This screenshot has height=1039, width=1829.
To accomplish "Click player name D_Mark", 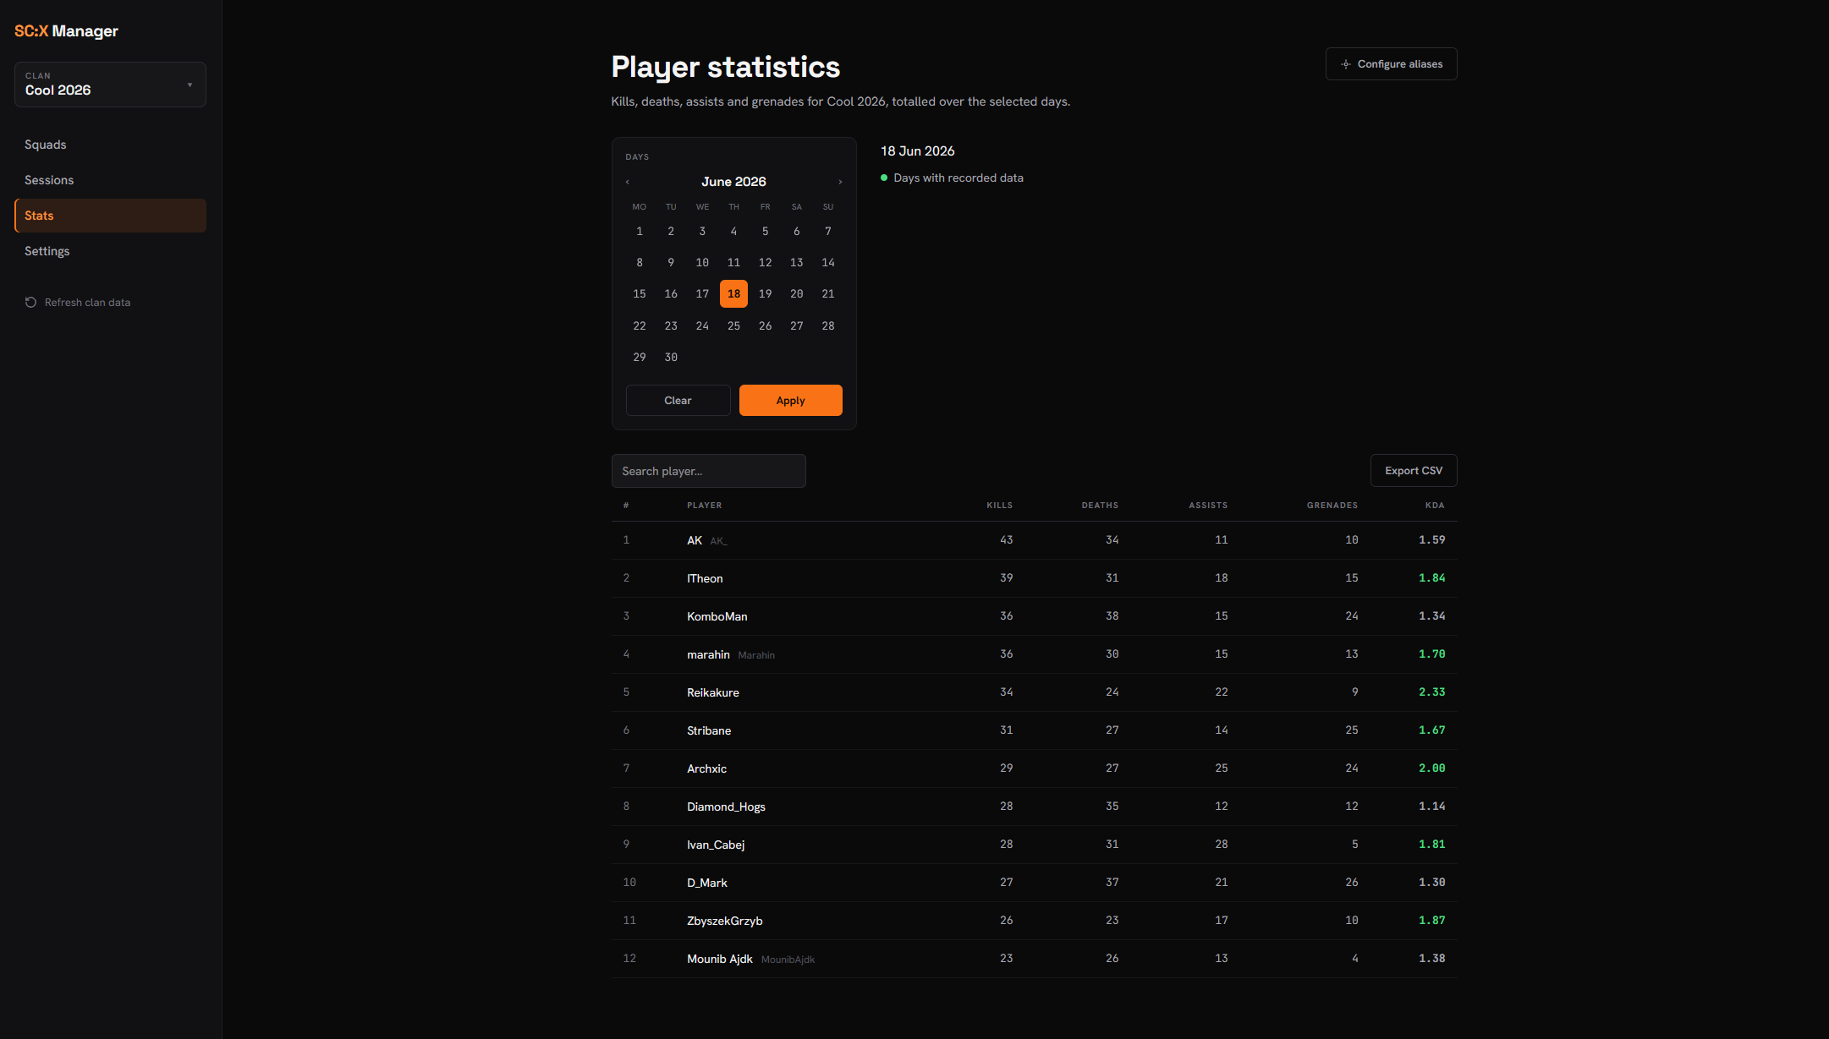I will click(x=707, y=883).
